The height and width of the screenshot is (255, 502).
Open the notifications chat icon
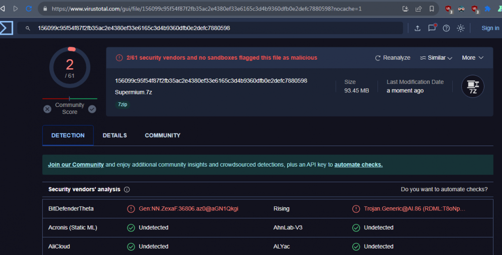pyautogui.click(x=432, y=28)
